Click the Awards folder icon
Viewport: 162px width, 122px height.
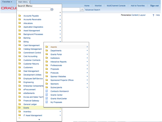[x=47, y=47]
